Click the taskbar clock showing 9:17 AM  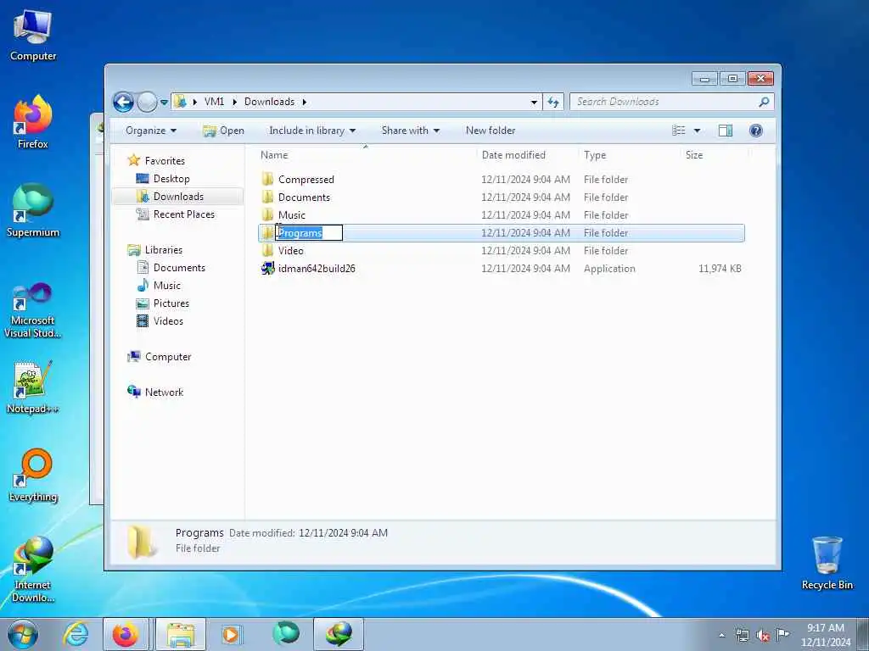point(826,634)
